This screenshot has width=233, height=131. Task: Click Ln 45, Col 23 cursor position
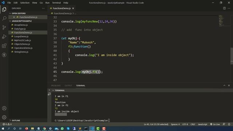tap(156, 124)
